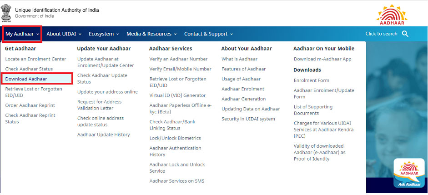Click the Aadhaar logo at top right

(392, 15)
